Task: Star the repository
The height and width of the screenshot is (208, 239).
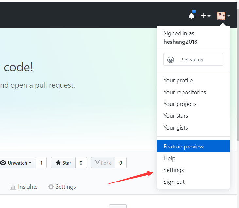Action: [63, 163]
